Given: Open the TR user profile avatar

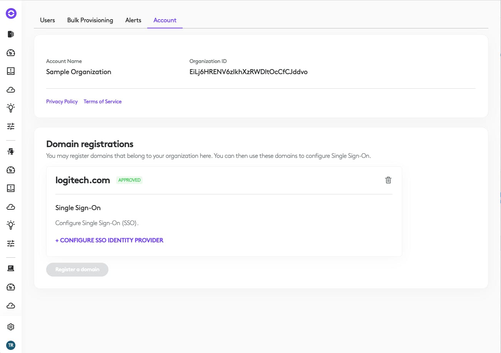Looking at the screenshot, I should pos(11,345).
